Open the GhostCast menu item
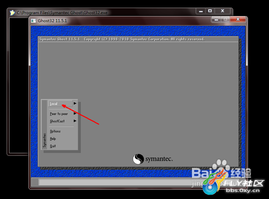269x199 pixels. [57, 121]
